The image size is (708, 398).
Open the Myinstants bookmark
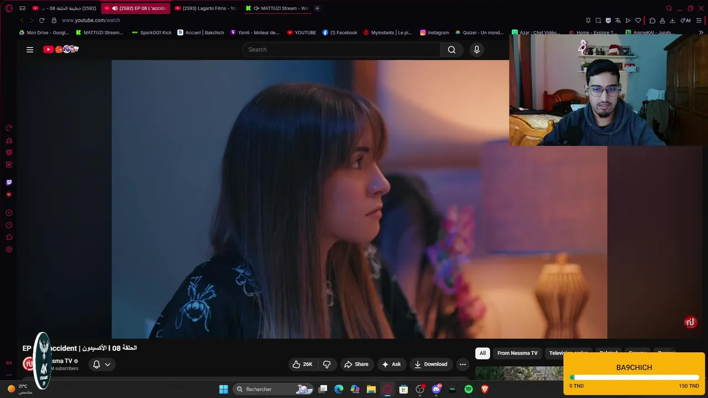[x=388, y=33]
